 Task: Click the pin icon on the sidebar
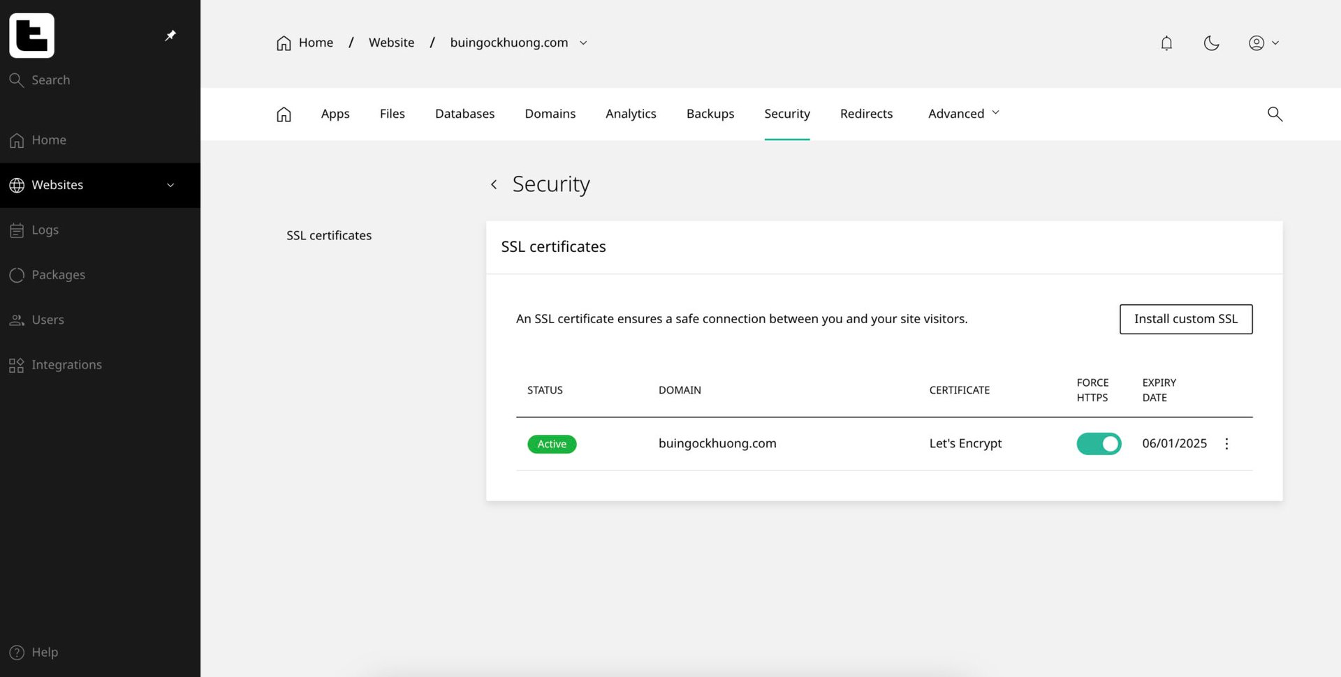170,36
